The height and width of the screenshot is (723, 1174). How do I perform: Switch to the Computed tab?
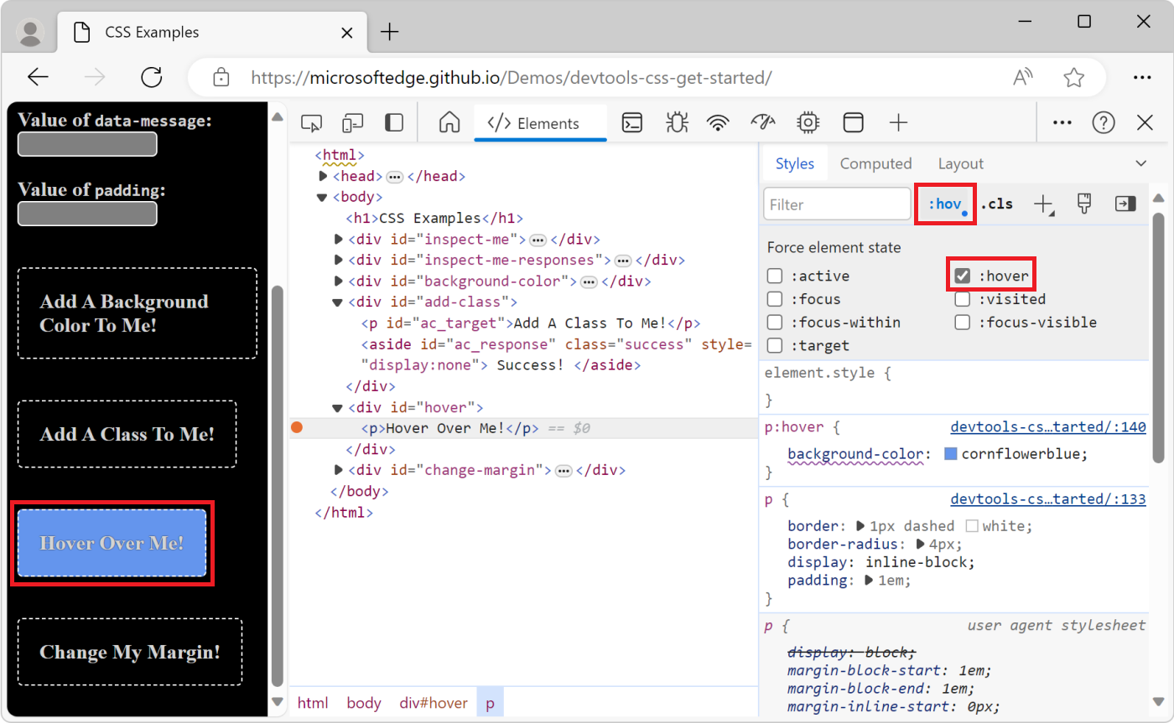click(875, 163)
